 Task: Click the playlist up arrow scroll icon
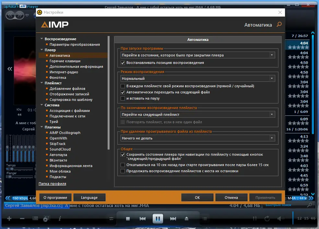313,33
